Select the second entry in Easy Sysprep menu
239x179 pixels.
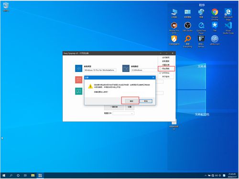click(x=166, y=61)
